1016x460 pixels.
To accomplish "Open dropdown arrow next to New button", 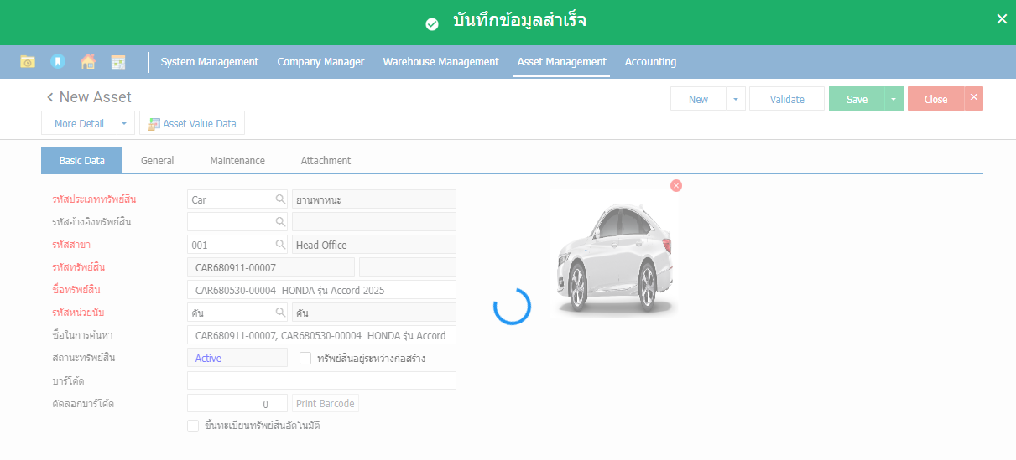I will pyautogui.click(x=735, y=100).
